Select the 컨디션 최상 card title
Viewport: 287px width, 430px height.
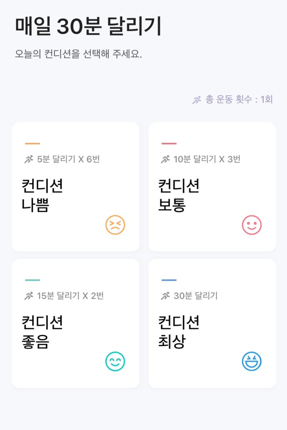pyautogui.click(x=179, y=332)
